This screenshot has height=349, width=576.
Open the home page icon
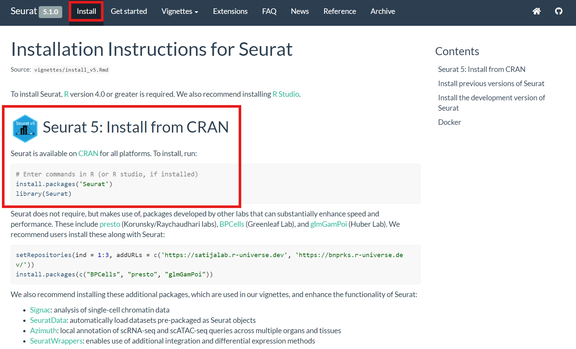pos(537,11)
